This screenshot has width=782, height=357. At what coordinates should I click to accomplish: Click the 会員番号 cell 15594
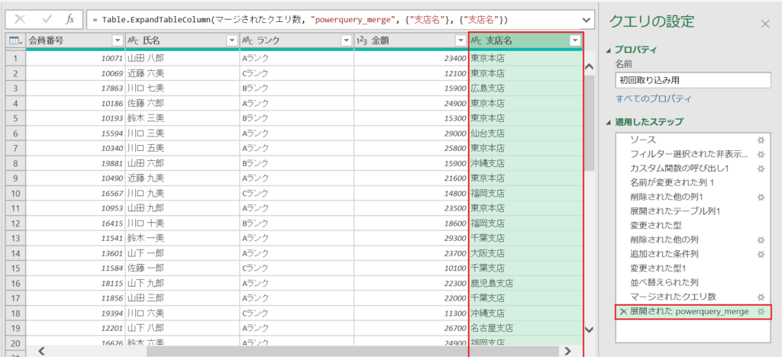pyautogui.click(x=75, y=133)
